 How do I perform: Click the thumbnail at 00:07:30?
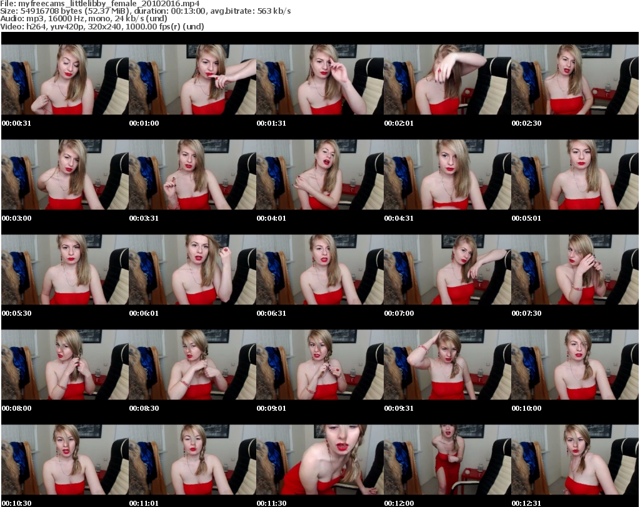coord(575,270)
